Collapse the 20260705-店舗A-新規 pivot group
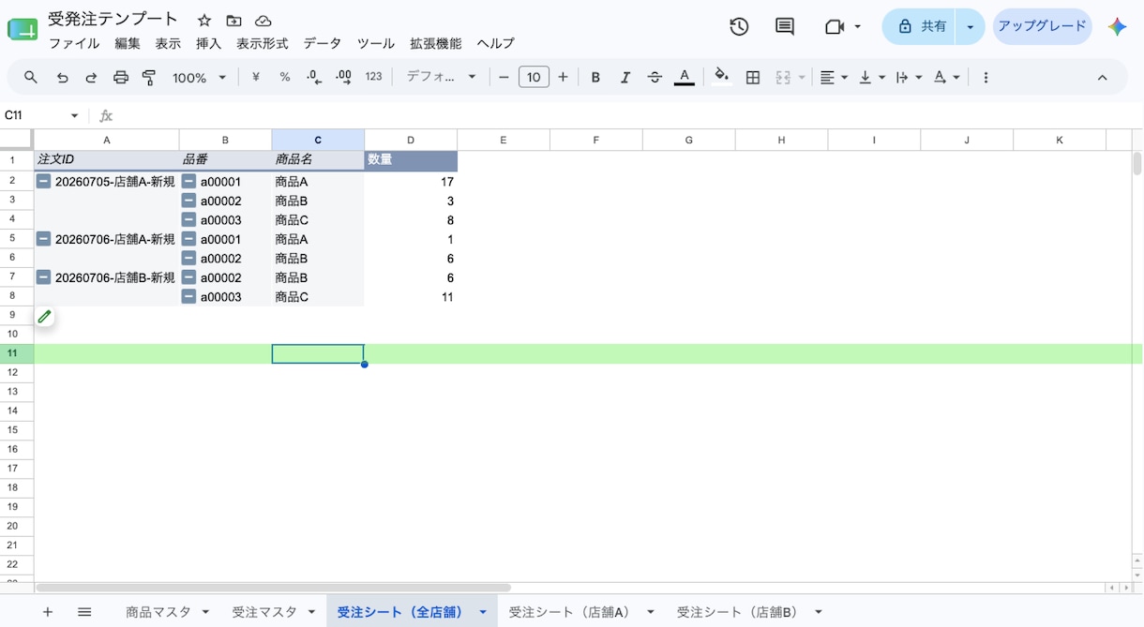This screenshot has height=627, width=1144. point(43,181)
